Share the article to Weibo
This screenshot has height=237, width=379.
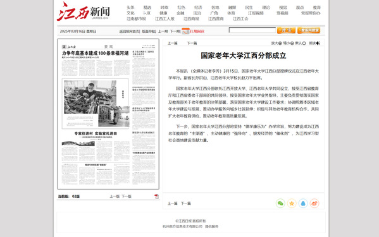coord(314,204)
